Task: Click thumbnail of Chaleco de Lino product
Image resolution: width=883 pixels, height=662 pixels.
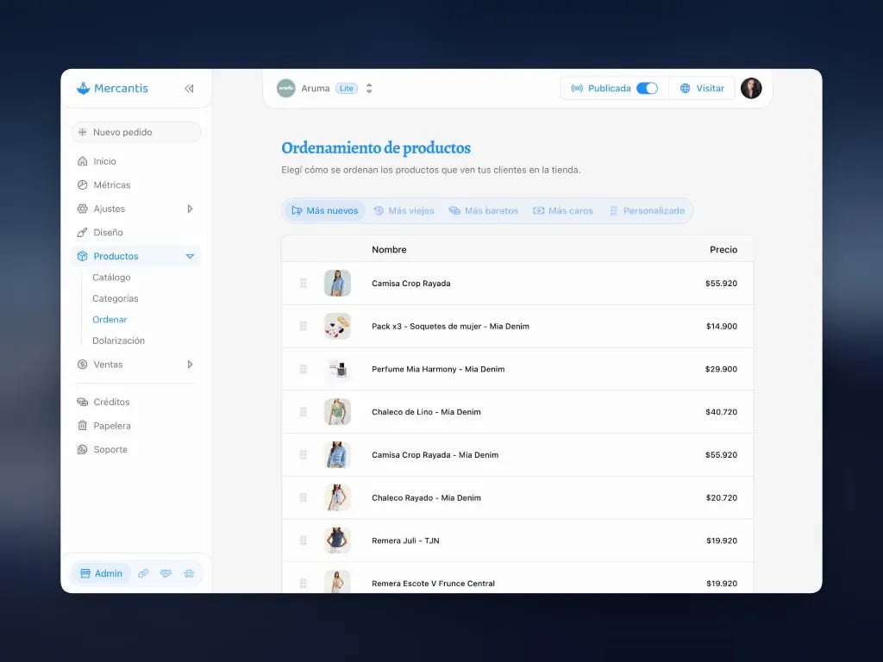Action: tap(337, 412)
